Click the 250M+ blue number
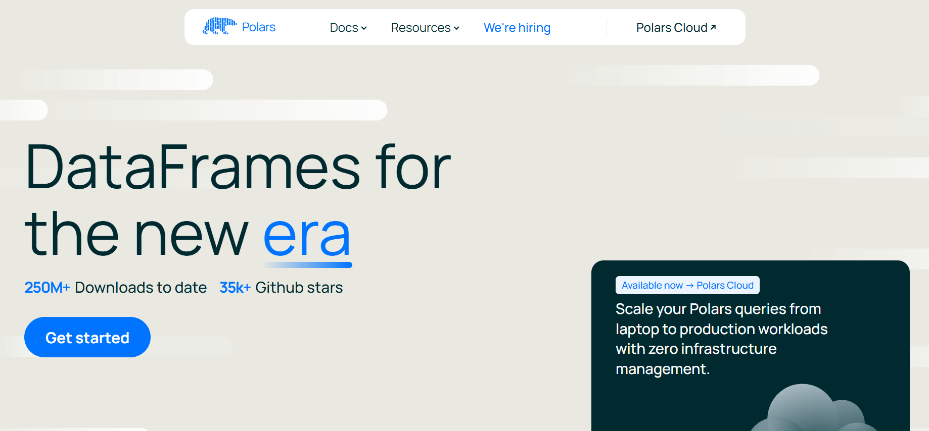 (47, 288)
